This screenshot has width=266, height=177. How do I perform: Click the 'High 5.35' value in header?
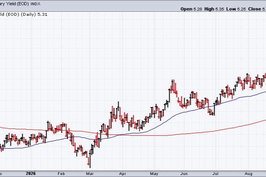point(214,9)
